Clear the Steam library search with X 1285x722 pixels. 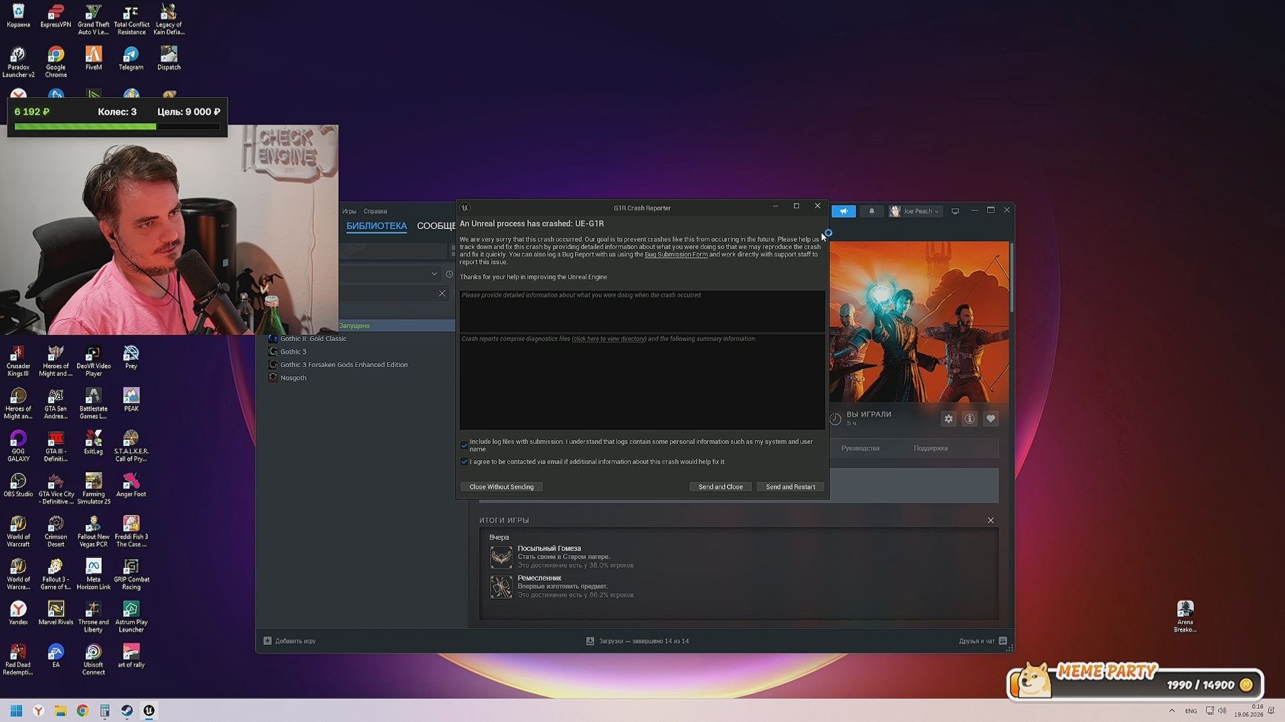(x=442, y=293)
